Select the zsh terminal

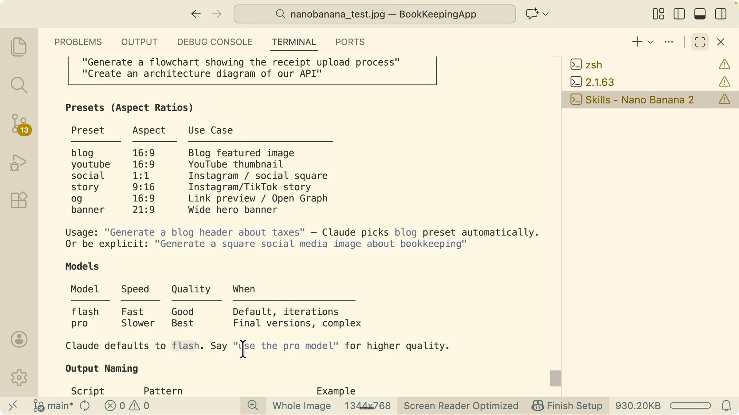(x=650, y=65)
